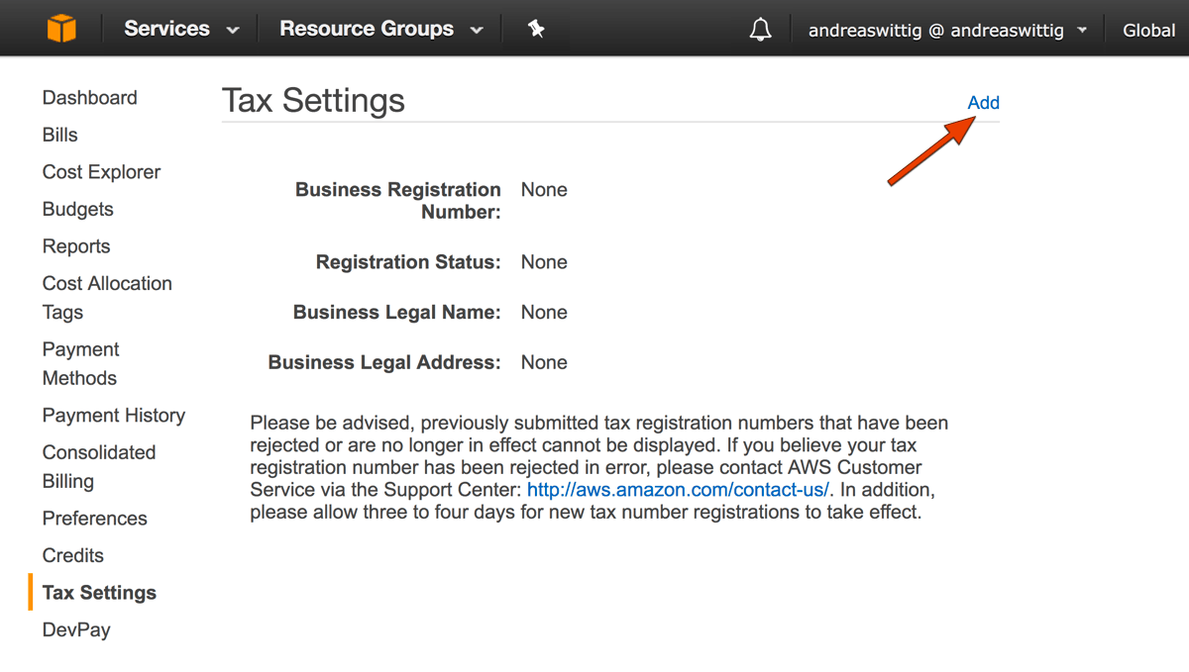Open the AWS contact-us link
Viewport: 1189px width, 672px height.
coord(680,490)
